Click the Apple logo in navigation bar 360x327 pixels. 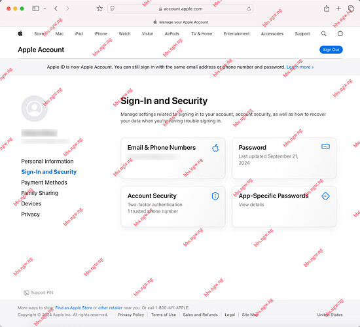(x=20, y=34)
